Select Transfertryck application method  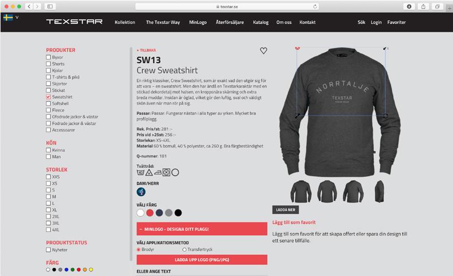coord(184,249)
